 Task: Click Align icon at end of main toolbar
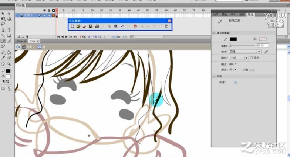pyautogui.click(x=167, y=27)
